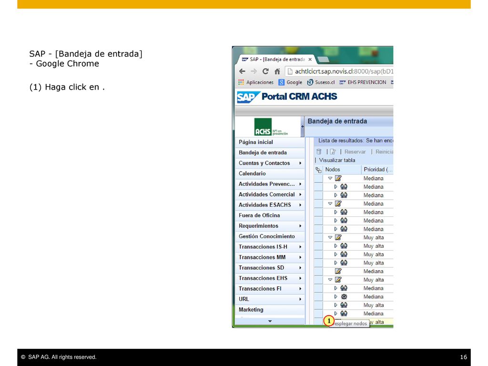Viewport: 488px width, 366px height.
Task: Click the down arrow below the navigation menu
Action: point(270,321)
